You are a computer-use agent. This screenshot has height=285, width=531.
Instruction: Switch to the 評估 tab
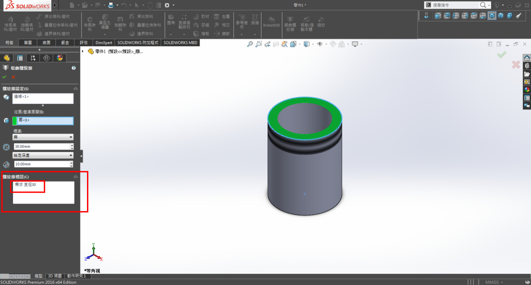tap(83, 43)
